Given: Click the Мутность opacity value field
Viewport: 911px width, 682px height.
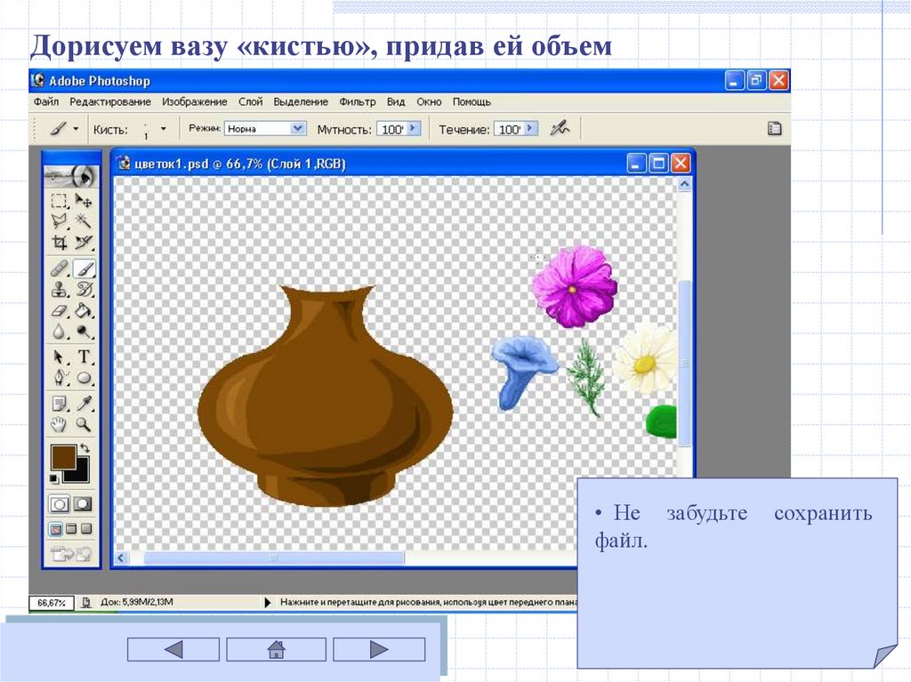Looking at the screenshot, I should point(392,129).
